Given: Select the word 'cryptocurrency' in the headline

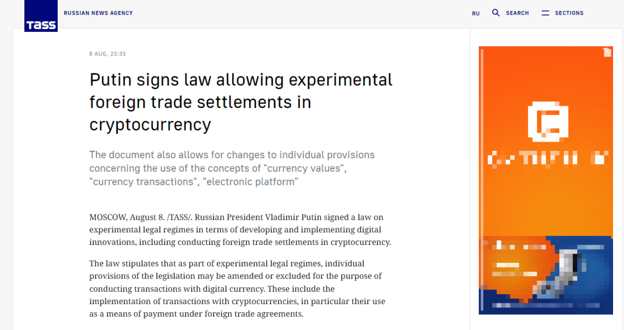Looking at the screenshot, I should [150, 124].
